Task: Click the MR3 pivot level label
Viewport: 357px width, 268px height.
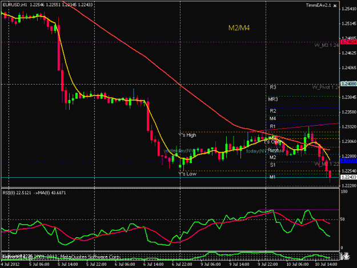Action: (x=273, y=99)
